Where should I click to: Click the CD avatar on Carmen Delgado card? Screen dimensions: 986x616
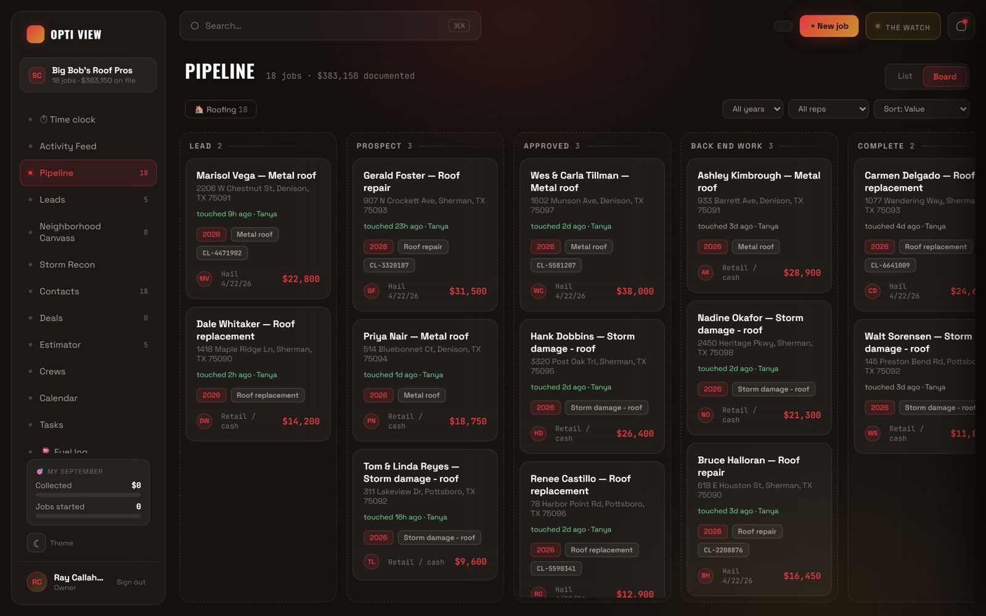point(873,291)
